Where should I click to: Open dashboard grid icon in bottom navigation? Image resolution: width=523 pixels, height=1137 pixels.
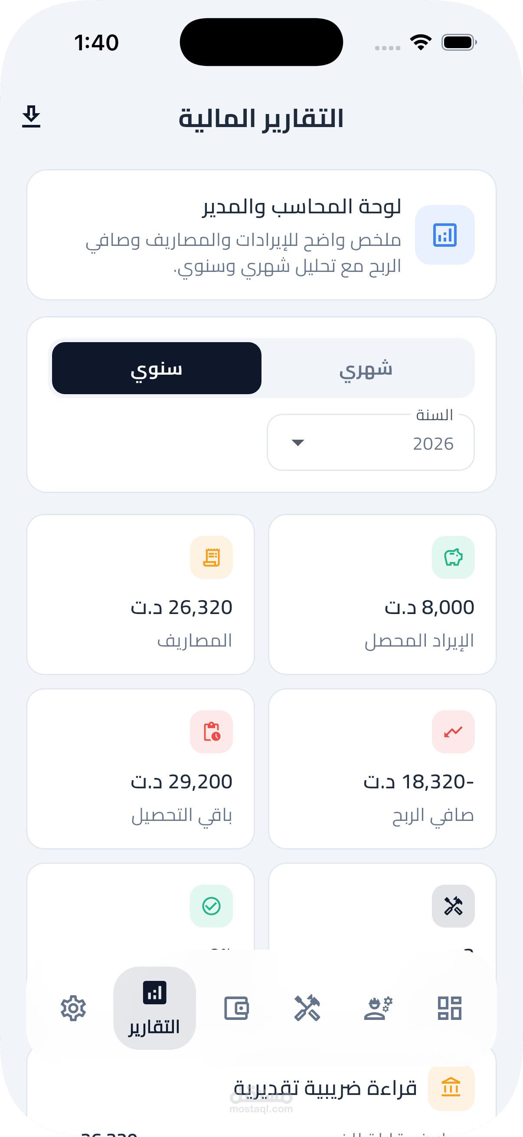[x=449, y=1009]
